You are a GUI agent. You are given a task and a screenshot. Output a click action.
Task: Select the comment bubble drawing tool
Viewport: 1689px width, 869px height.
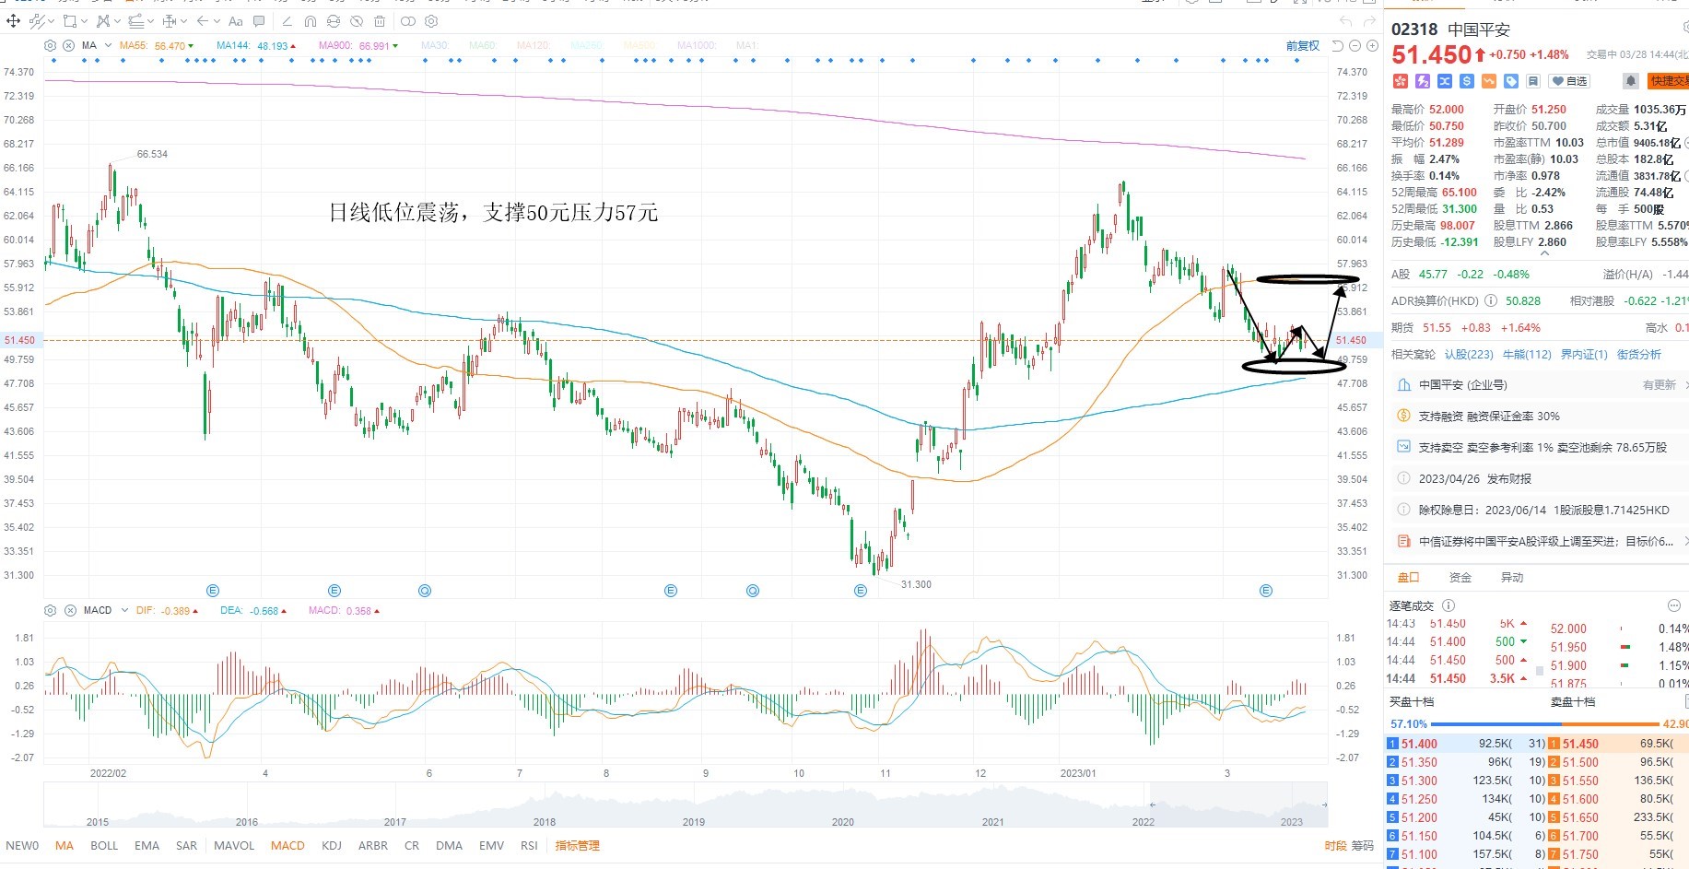[x=259, y=21]
